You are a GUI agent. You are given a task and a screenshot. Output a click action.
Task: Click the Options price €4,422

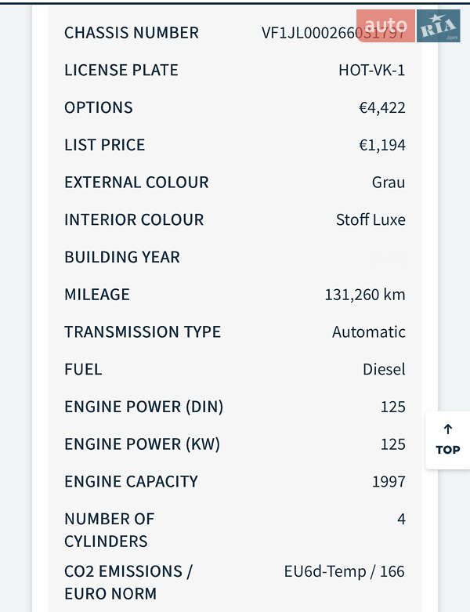[x=381, y=107]
